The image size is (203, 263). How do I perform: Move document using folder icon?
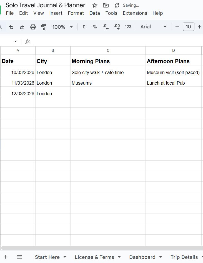106,5
